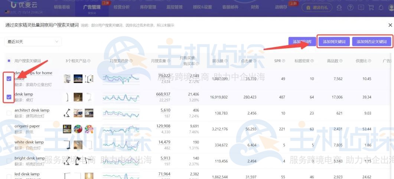Open the notification bell icon
Image resolution: width=394 pixels, height=179 pixels.
pos(381,7)
